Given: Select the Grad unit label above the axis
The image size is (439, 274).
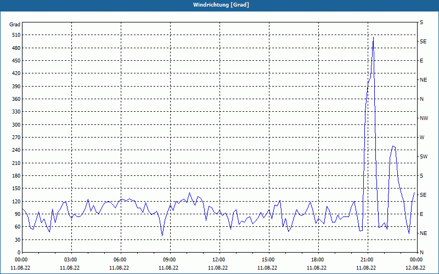Looking at the screenshot, I should 15,25.
